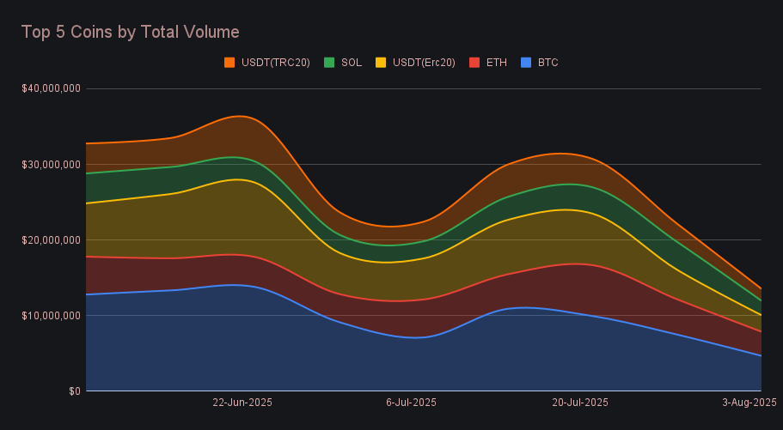The width and height of the screenshot is (783, 430).
Task: Click the 22-Jun-2025 x-axis date label
Action: click(x=242, y=403)
